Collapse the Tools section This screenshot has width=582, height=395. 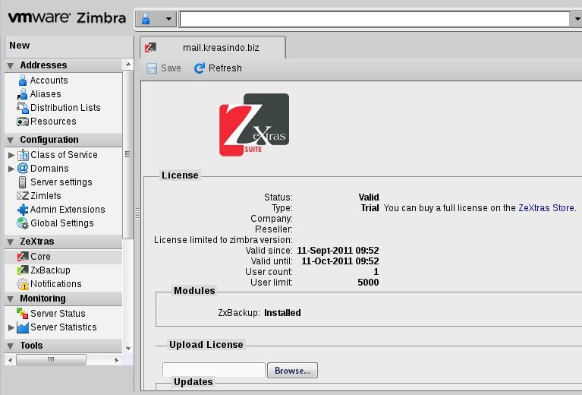[11, 346]
